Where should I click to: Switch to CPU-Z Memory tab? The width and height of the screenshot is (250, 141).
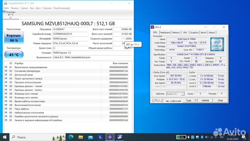[176, 32]
